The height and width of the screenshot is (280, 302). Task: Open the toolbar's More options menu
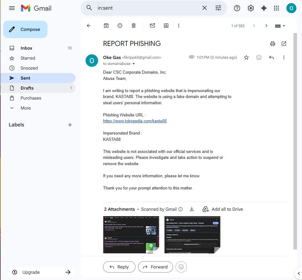[x=179, y=26]
